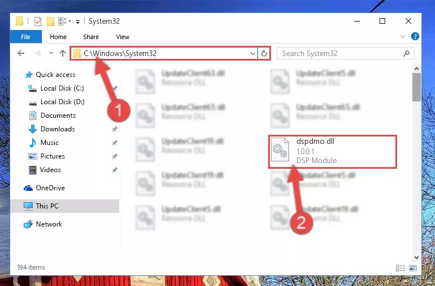Select This PC in navigation pane
The height and width of the screenshot is (286, 435).
[x=47, y=206]
